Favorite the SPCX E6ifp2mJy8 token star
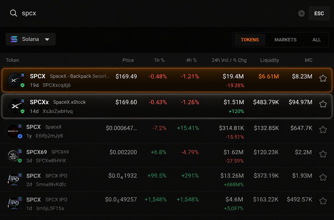334x220 pixels. coord(323,130)
